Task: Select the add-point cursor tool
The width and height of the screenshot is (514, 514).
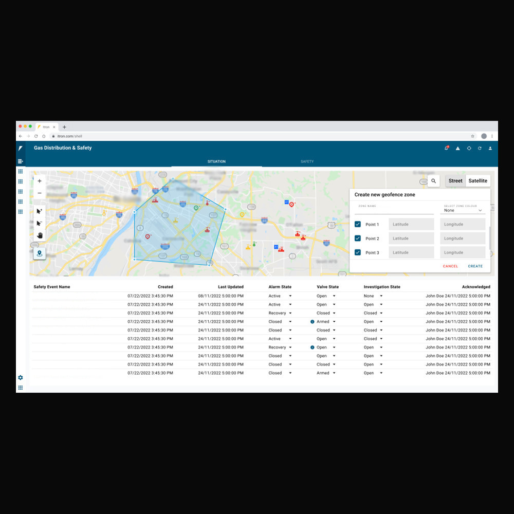Action: 40,211
